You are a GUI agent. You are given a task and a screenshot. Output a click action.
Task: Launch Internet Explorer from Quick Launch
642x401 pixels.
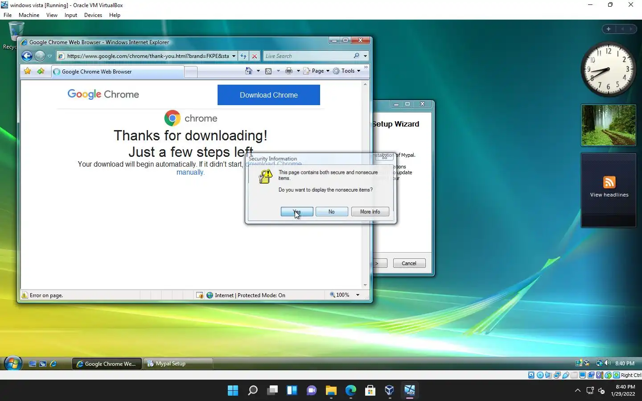53,364
